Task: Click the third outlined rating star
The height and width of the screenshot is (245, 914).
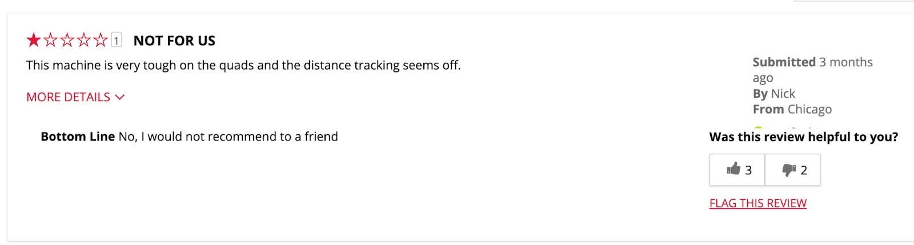Action: 67,40
